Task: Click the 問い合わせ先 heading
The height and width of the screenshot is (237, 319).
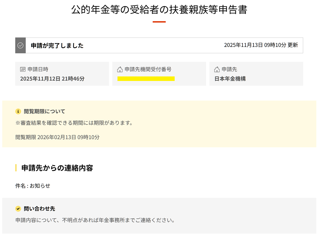Action: [x=39, y=209]
